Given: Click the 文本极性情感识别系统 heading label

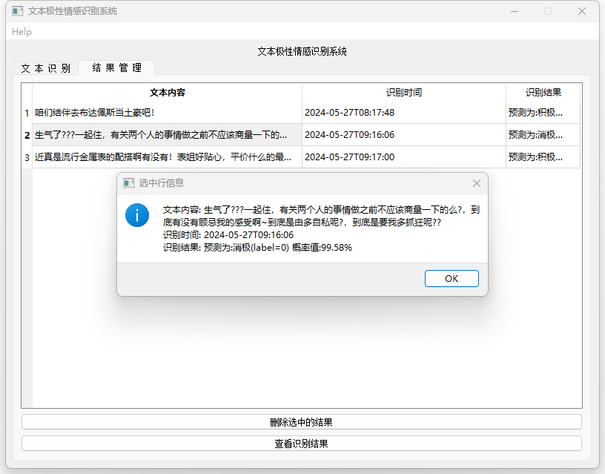Looking at the screenshot, I should click(302, 51).
